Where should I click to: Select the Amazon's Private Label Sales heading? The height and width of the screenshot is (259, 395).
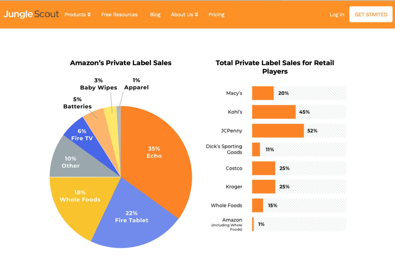pos(121,63)
